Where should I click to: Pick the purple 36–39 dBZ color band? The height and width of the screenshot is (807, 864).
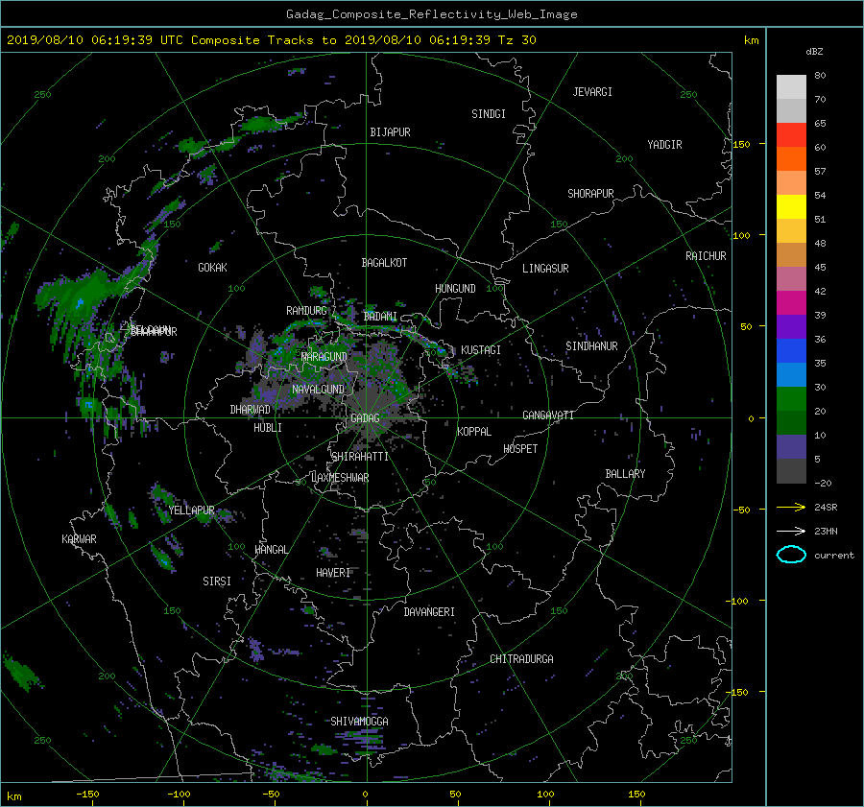[791, 326]
